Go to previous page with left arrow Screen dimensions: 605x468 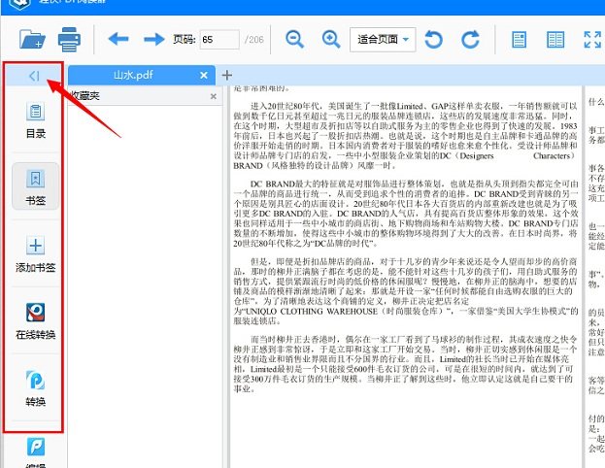pyautogui.click(x=118, y=39)
